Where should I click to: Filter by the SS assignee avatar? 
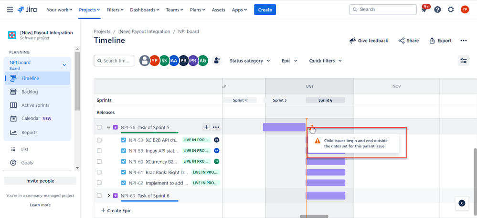click(x=164, y=61)
